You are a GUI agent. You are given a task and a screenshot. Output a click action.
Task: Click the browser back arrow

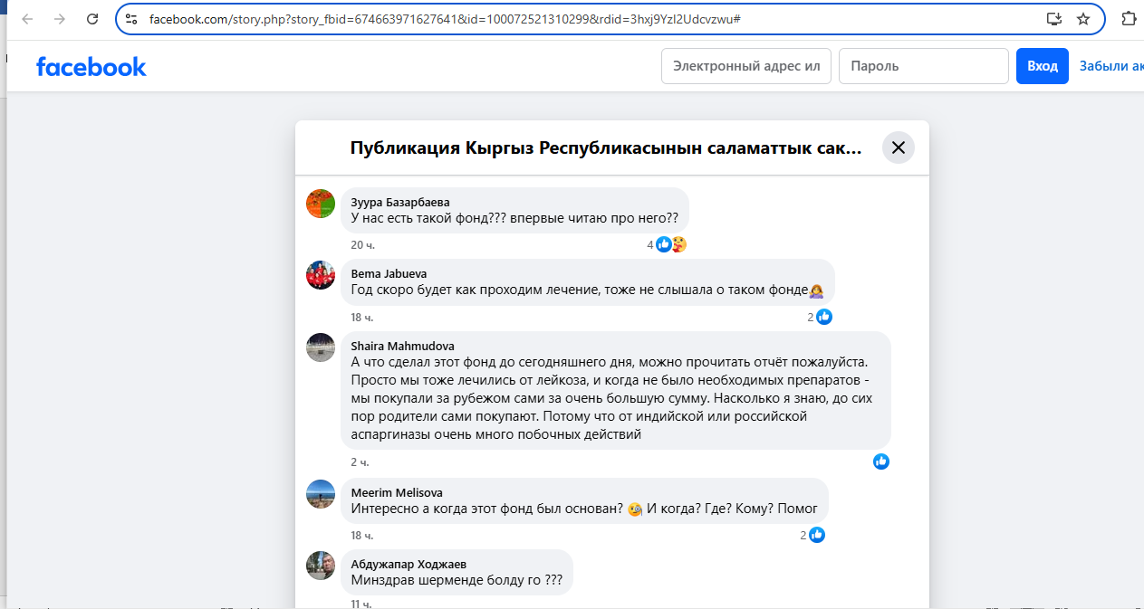click(27, 19)
